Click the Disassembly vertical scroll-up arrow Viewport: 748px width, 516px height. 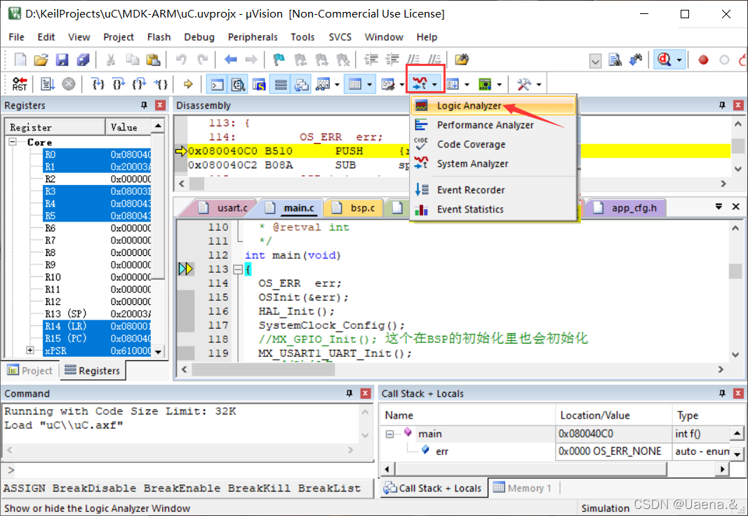(x=737, y=123)
